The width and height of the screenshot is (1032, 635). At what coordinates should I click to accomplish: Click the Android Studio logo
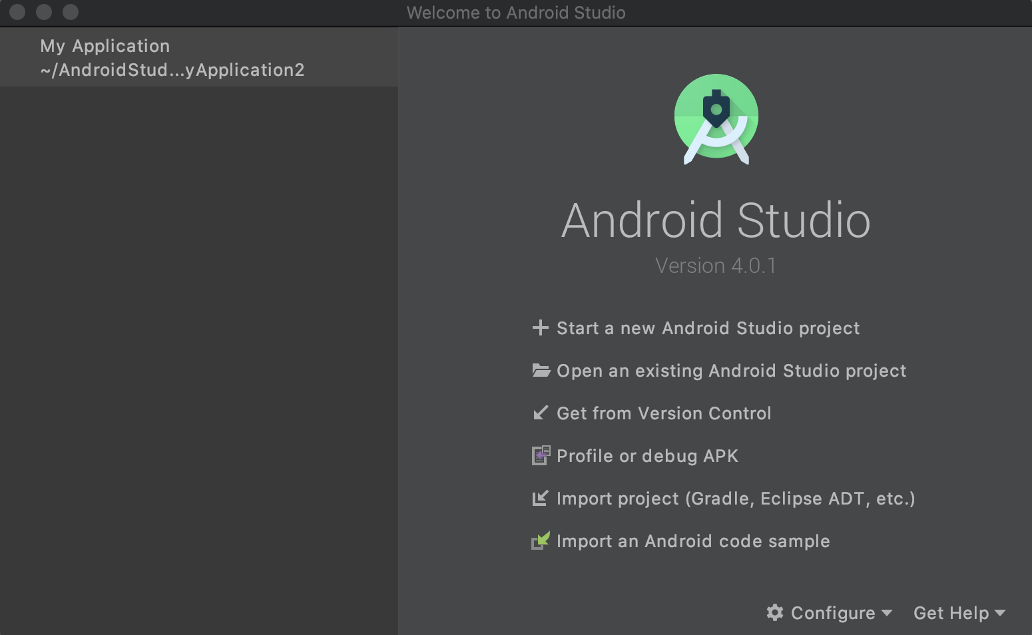[x=716, y=119]
